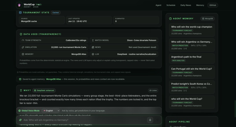
Task: Click the PATH ANALYSIS tag
Action: 178,61
